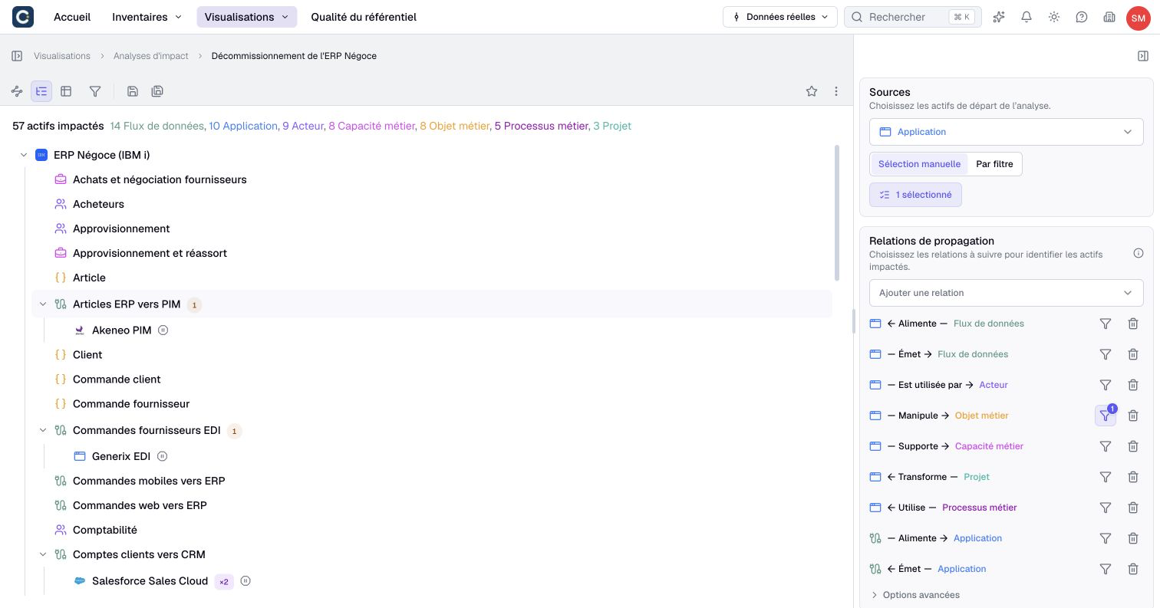Collapse the ERP Négoce (IBM i) root node
Viewport: 1160px width, 608px height.
pos(24,155)
